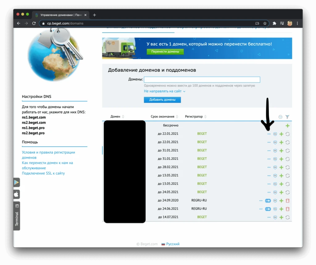Sort the table by Срок окончания column
Screen dimensions: 316x265
point(164,117)
